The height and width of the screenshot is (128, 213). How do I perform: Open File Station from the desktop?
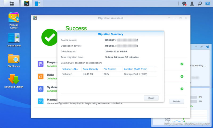pyautogui.click(x=14, y=61)
